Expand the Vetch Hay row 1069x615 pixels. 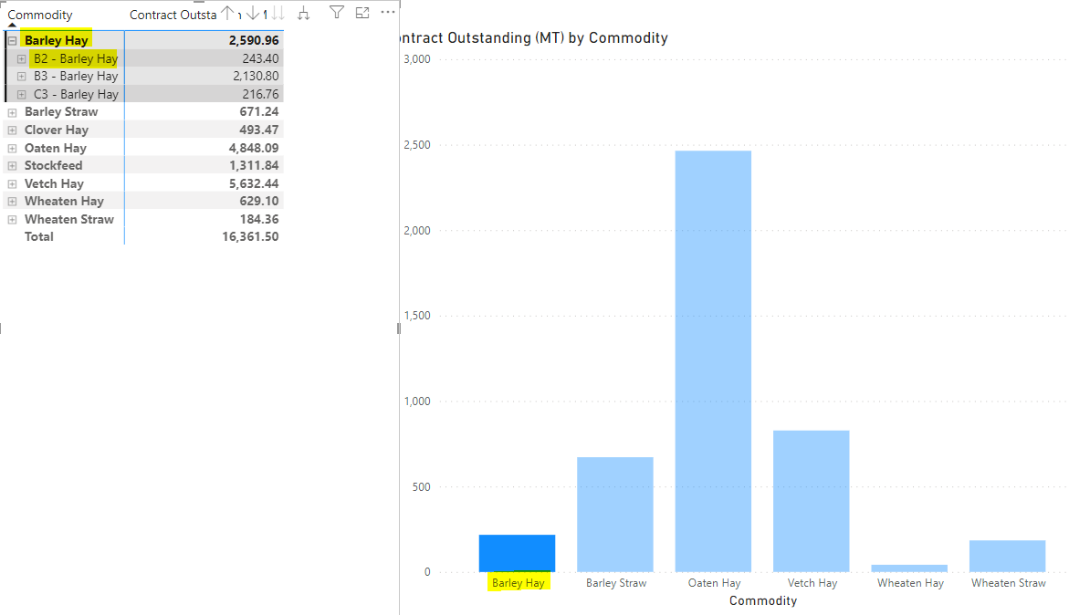point(12,184)
